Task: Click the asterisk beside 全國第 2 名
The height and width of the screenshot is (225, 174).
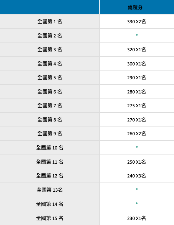Action: click(x=137, y=35)
